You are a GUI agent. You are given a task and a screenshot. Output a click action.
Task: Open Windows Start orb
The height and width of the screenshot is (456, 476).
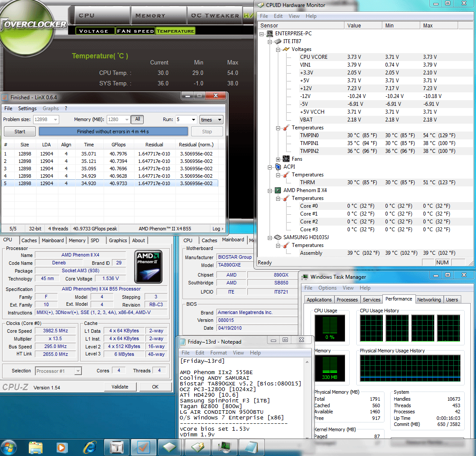(8, 447)
